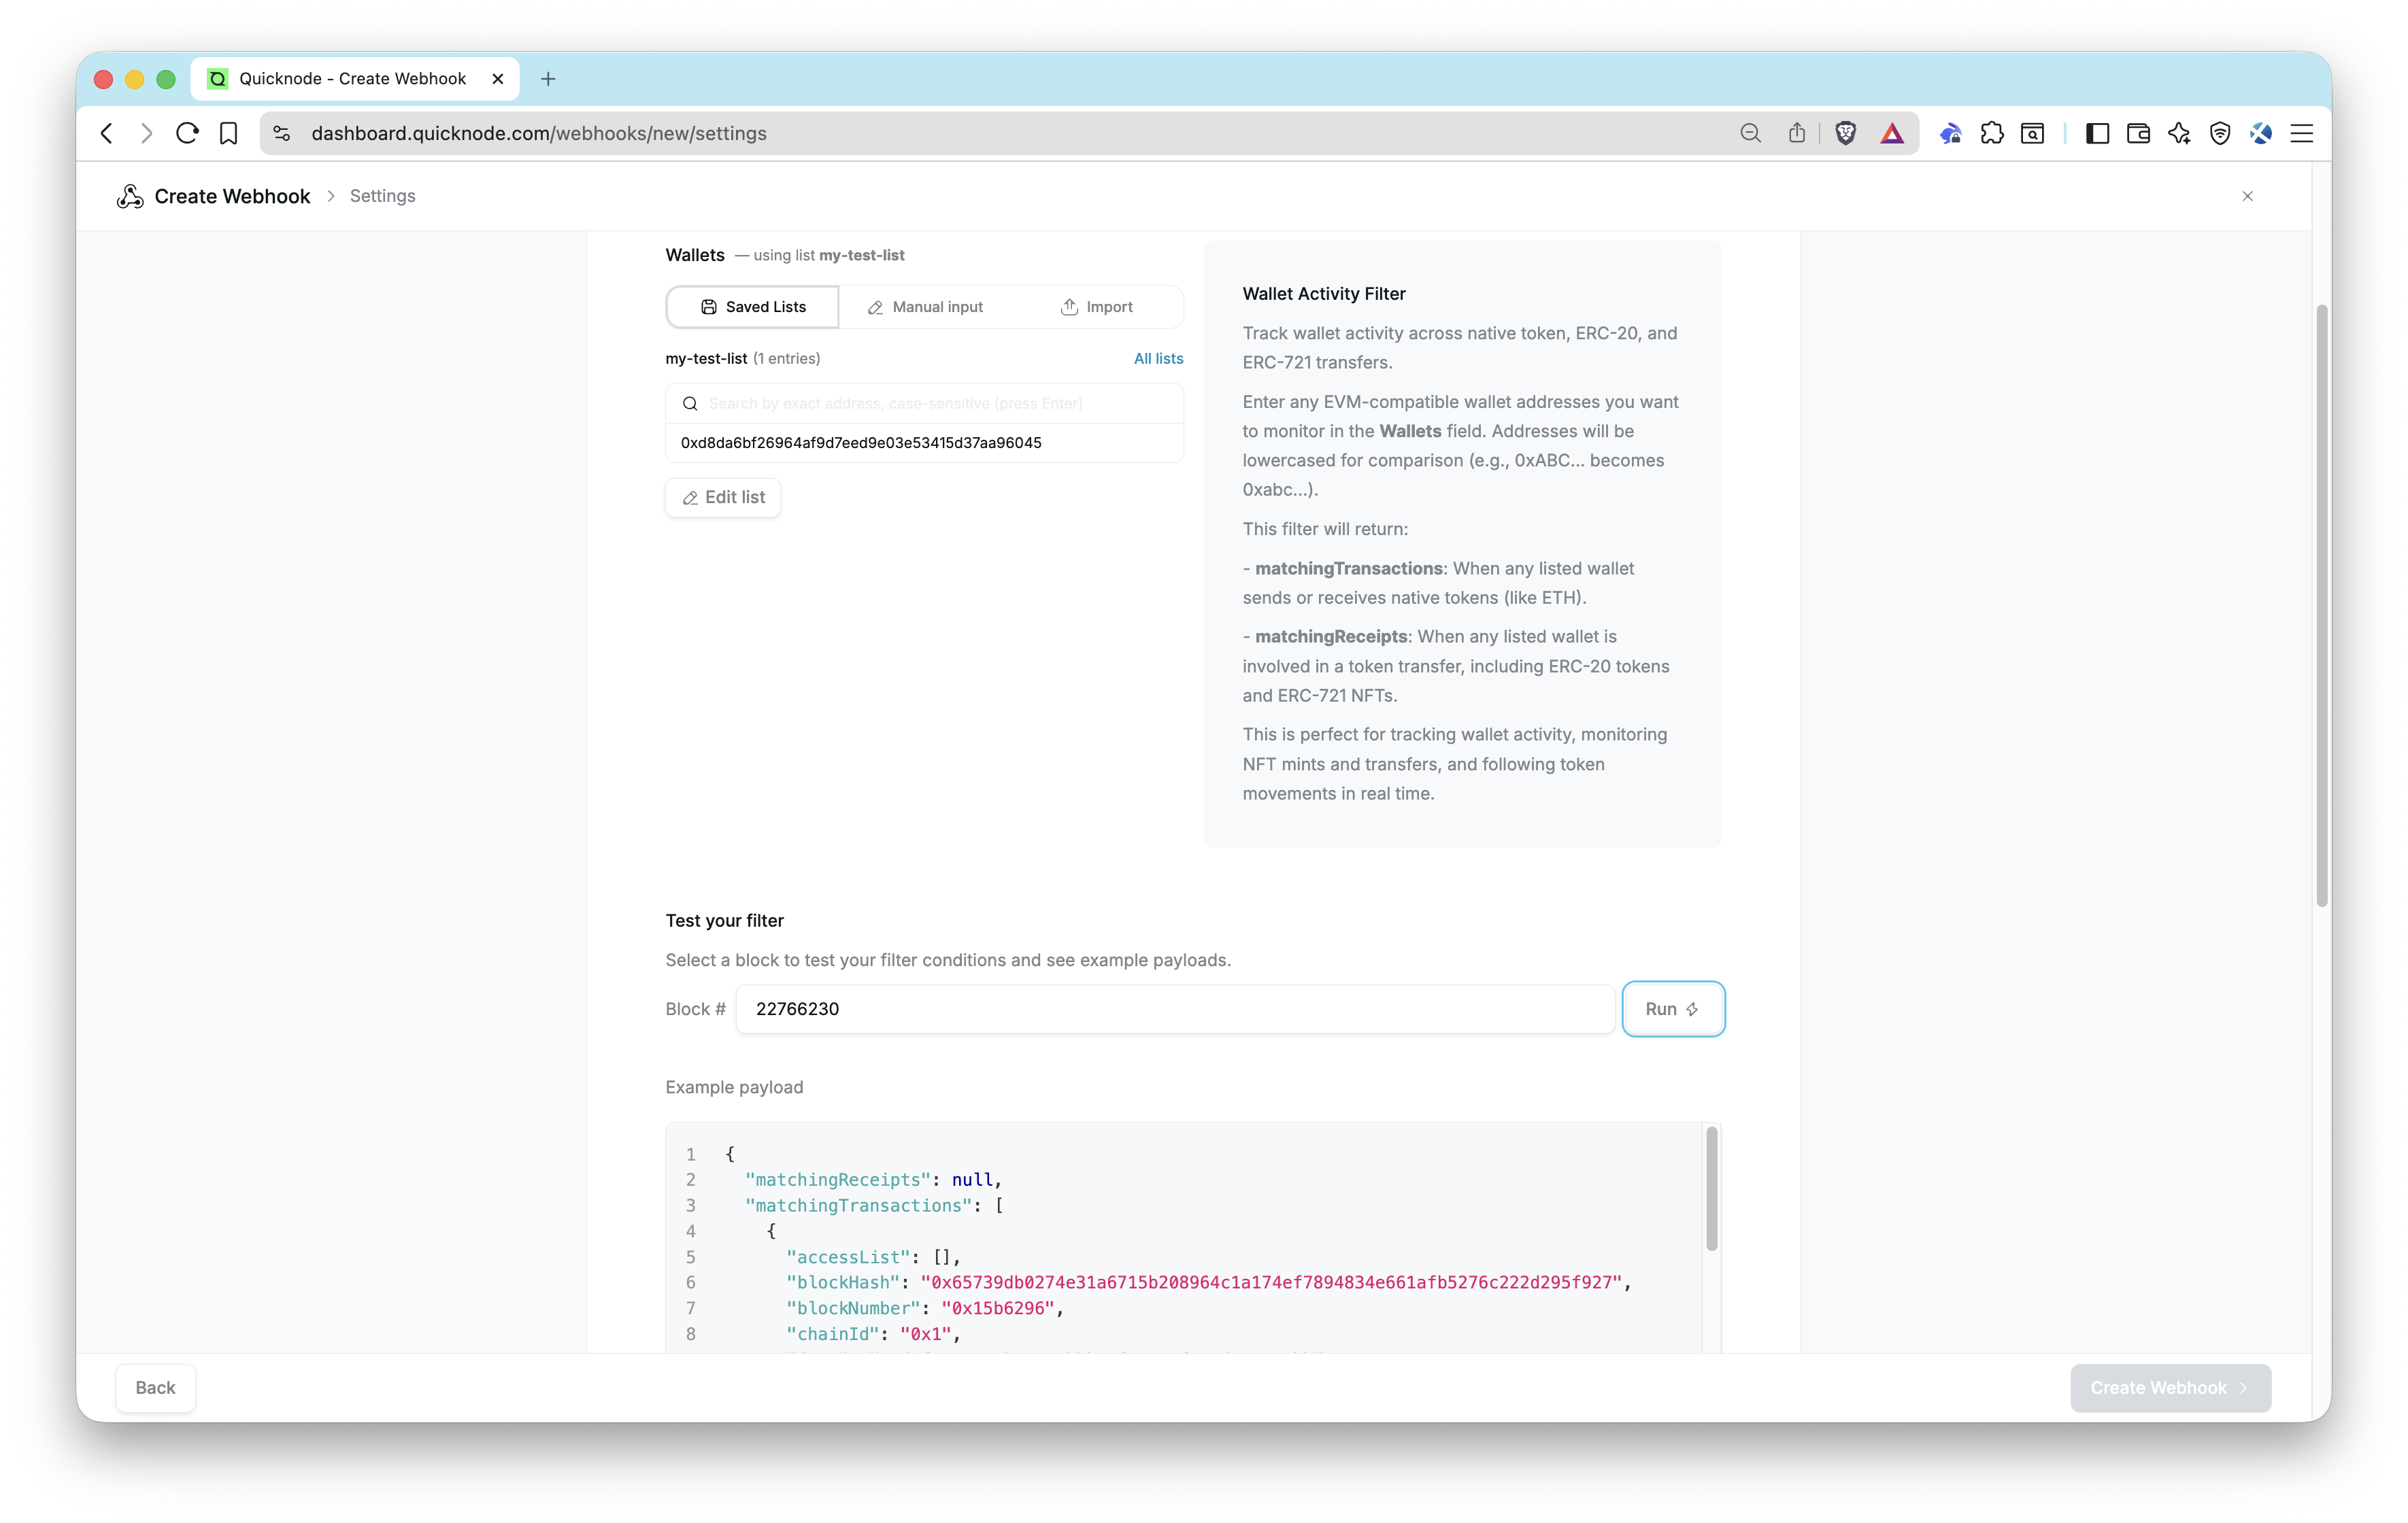
Task: Edit the my-test-list entries
Action: (722, 496)
